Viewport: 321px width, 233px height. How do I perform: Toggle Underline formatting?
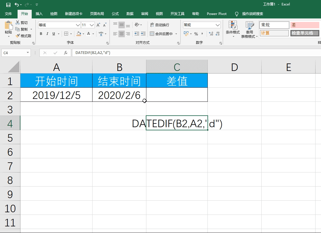point(54,34)
